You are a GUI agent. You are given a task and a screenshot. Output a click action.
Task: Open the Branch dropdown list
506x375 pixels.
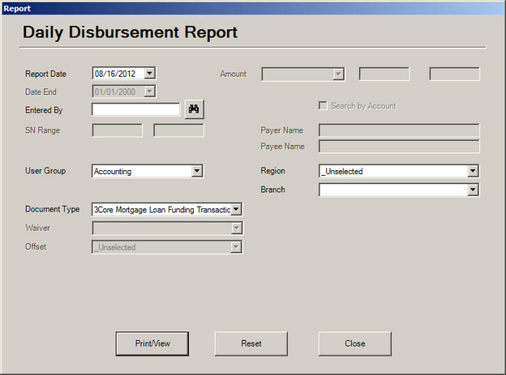pos(473,190)
